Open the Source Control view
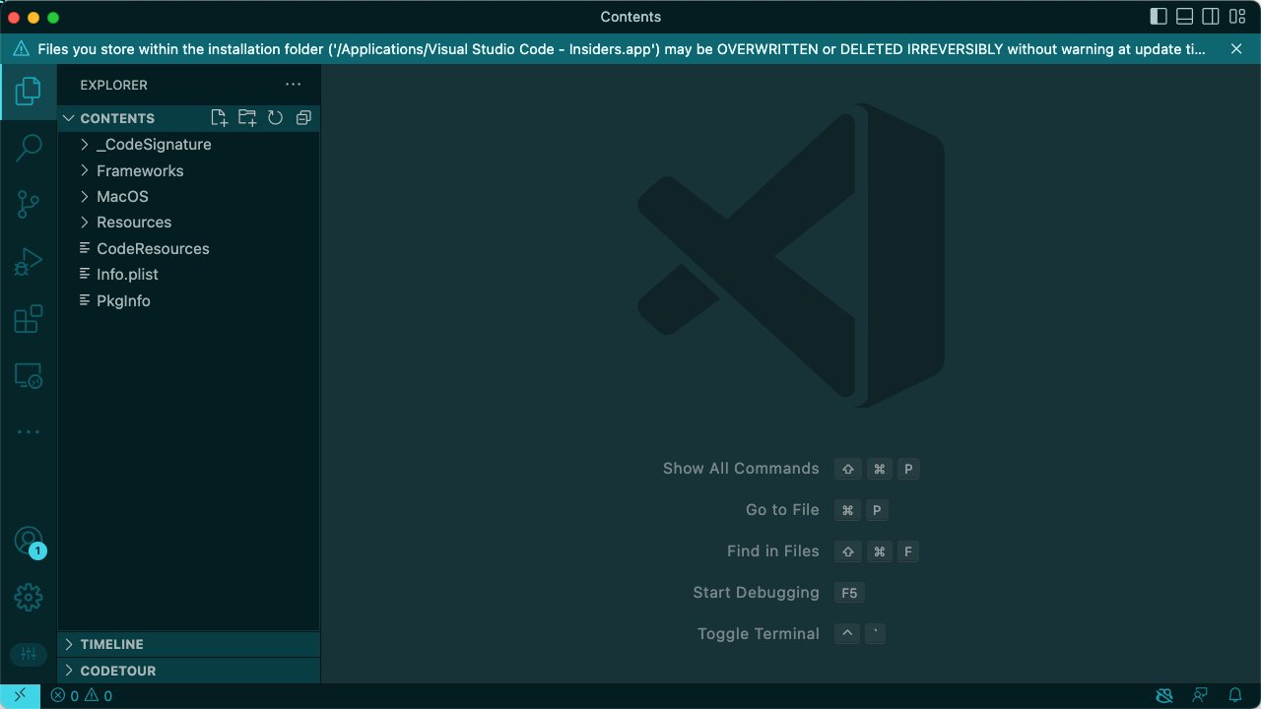 pos(29,205)
